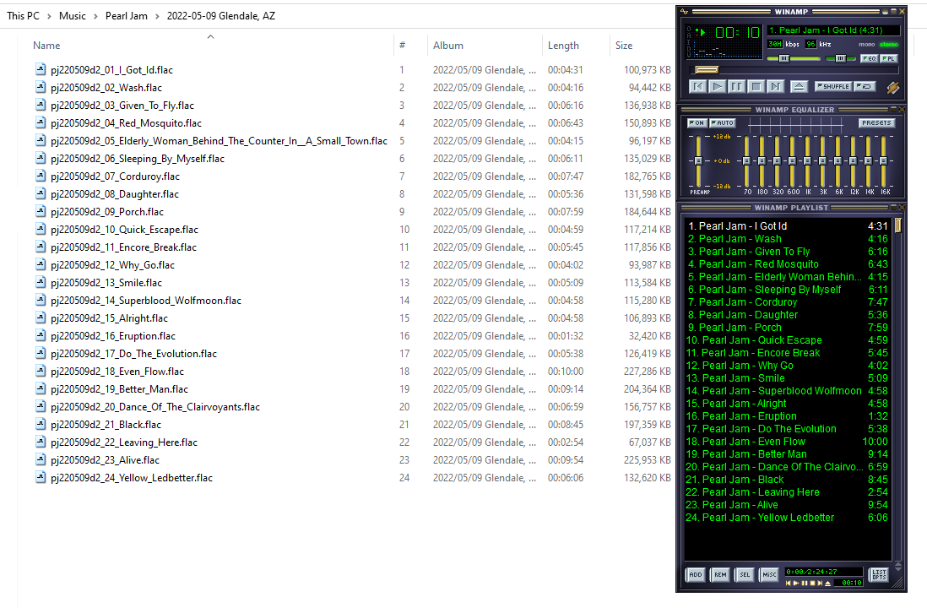The height and width of the screenshot is (608, 927).
Task: Toggle Shuffle mode in Winamp
Action: click(x=833, y=86)
